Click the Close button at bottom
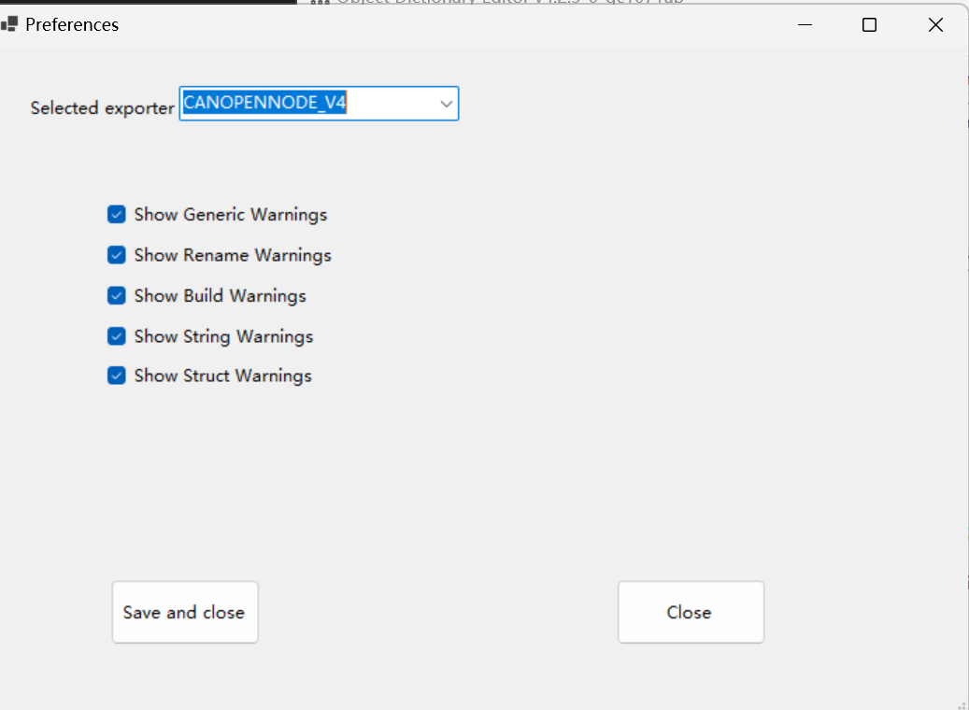 click(x=691, y=612)
